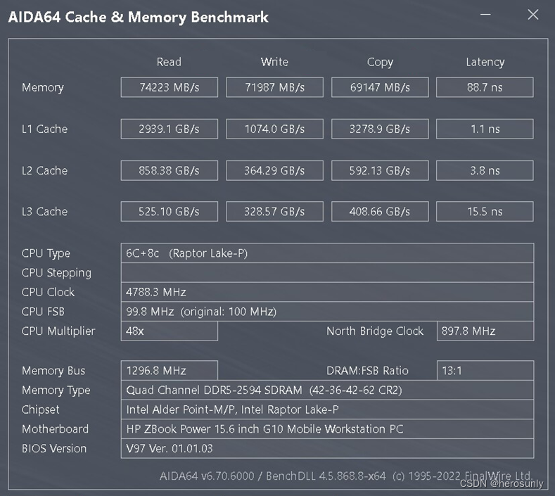The image size is (555, 496).
Task: Click the Memory Read result field
Action: click(x=169, y=87)
